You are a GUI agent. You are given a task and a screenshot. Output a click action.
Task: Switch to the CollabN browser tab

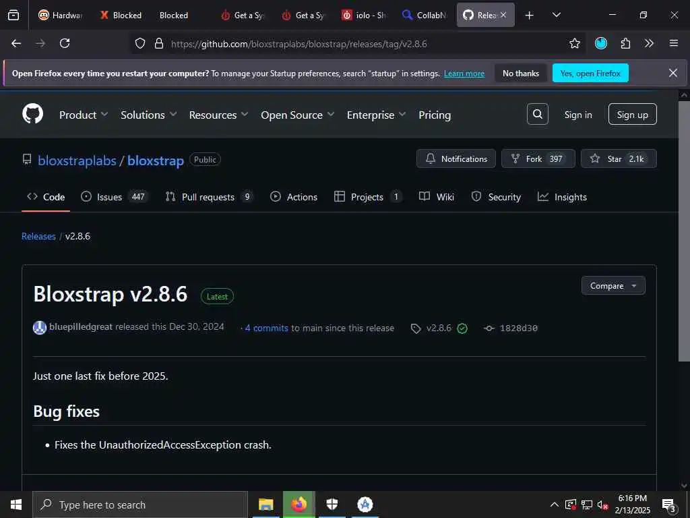[x=425, y=15]
